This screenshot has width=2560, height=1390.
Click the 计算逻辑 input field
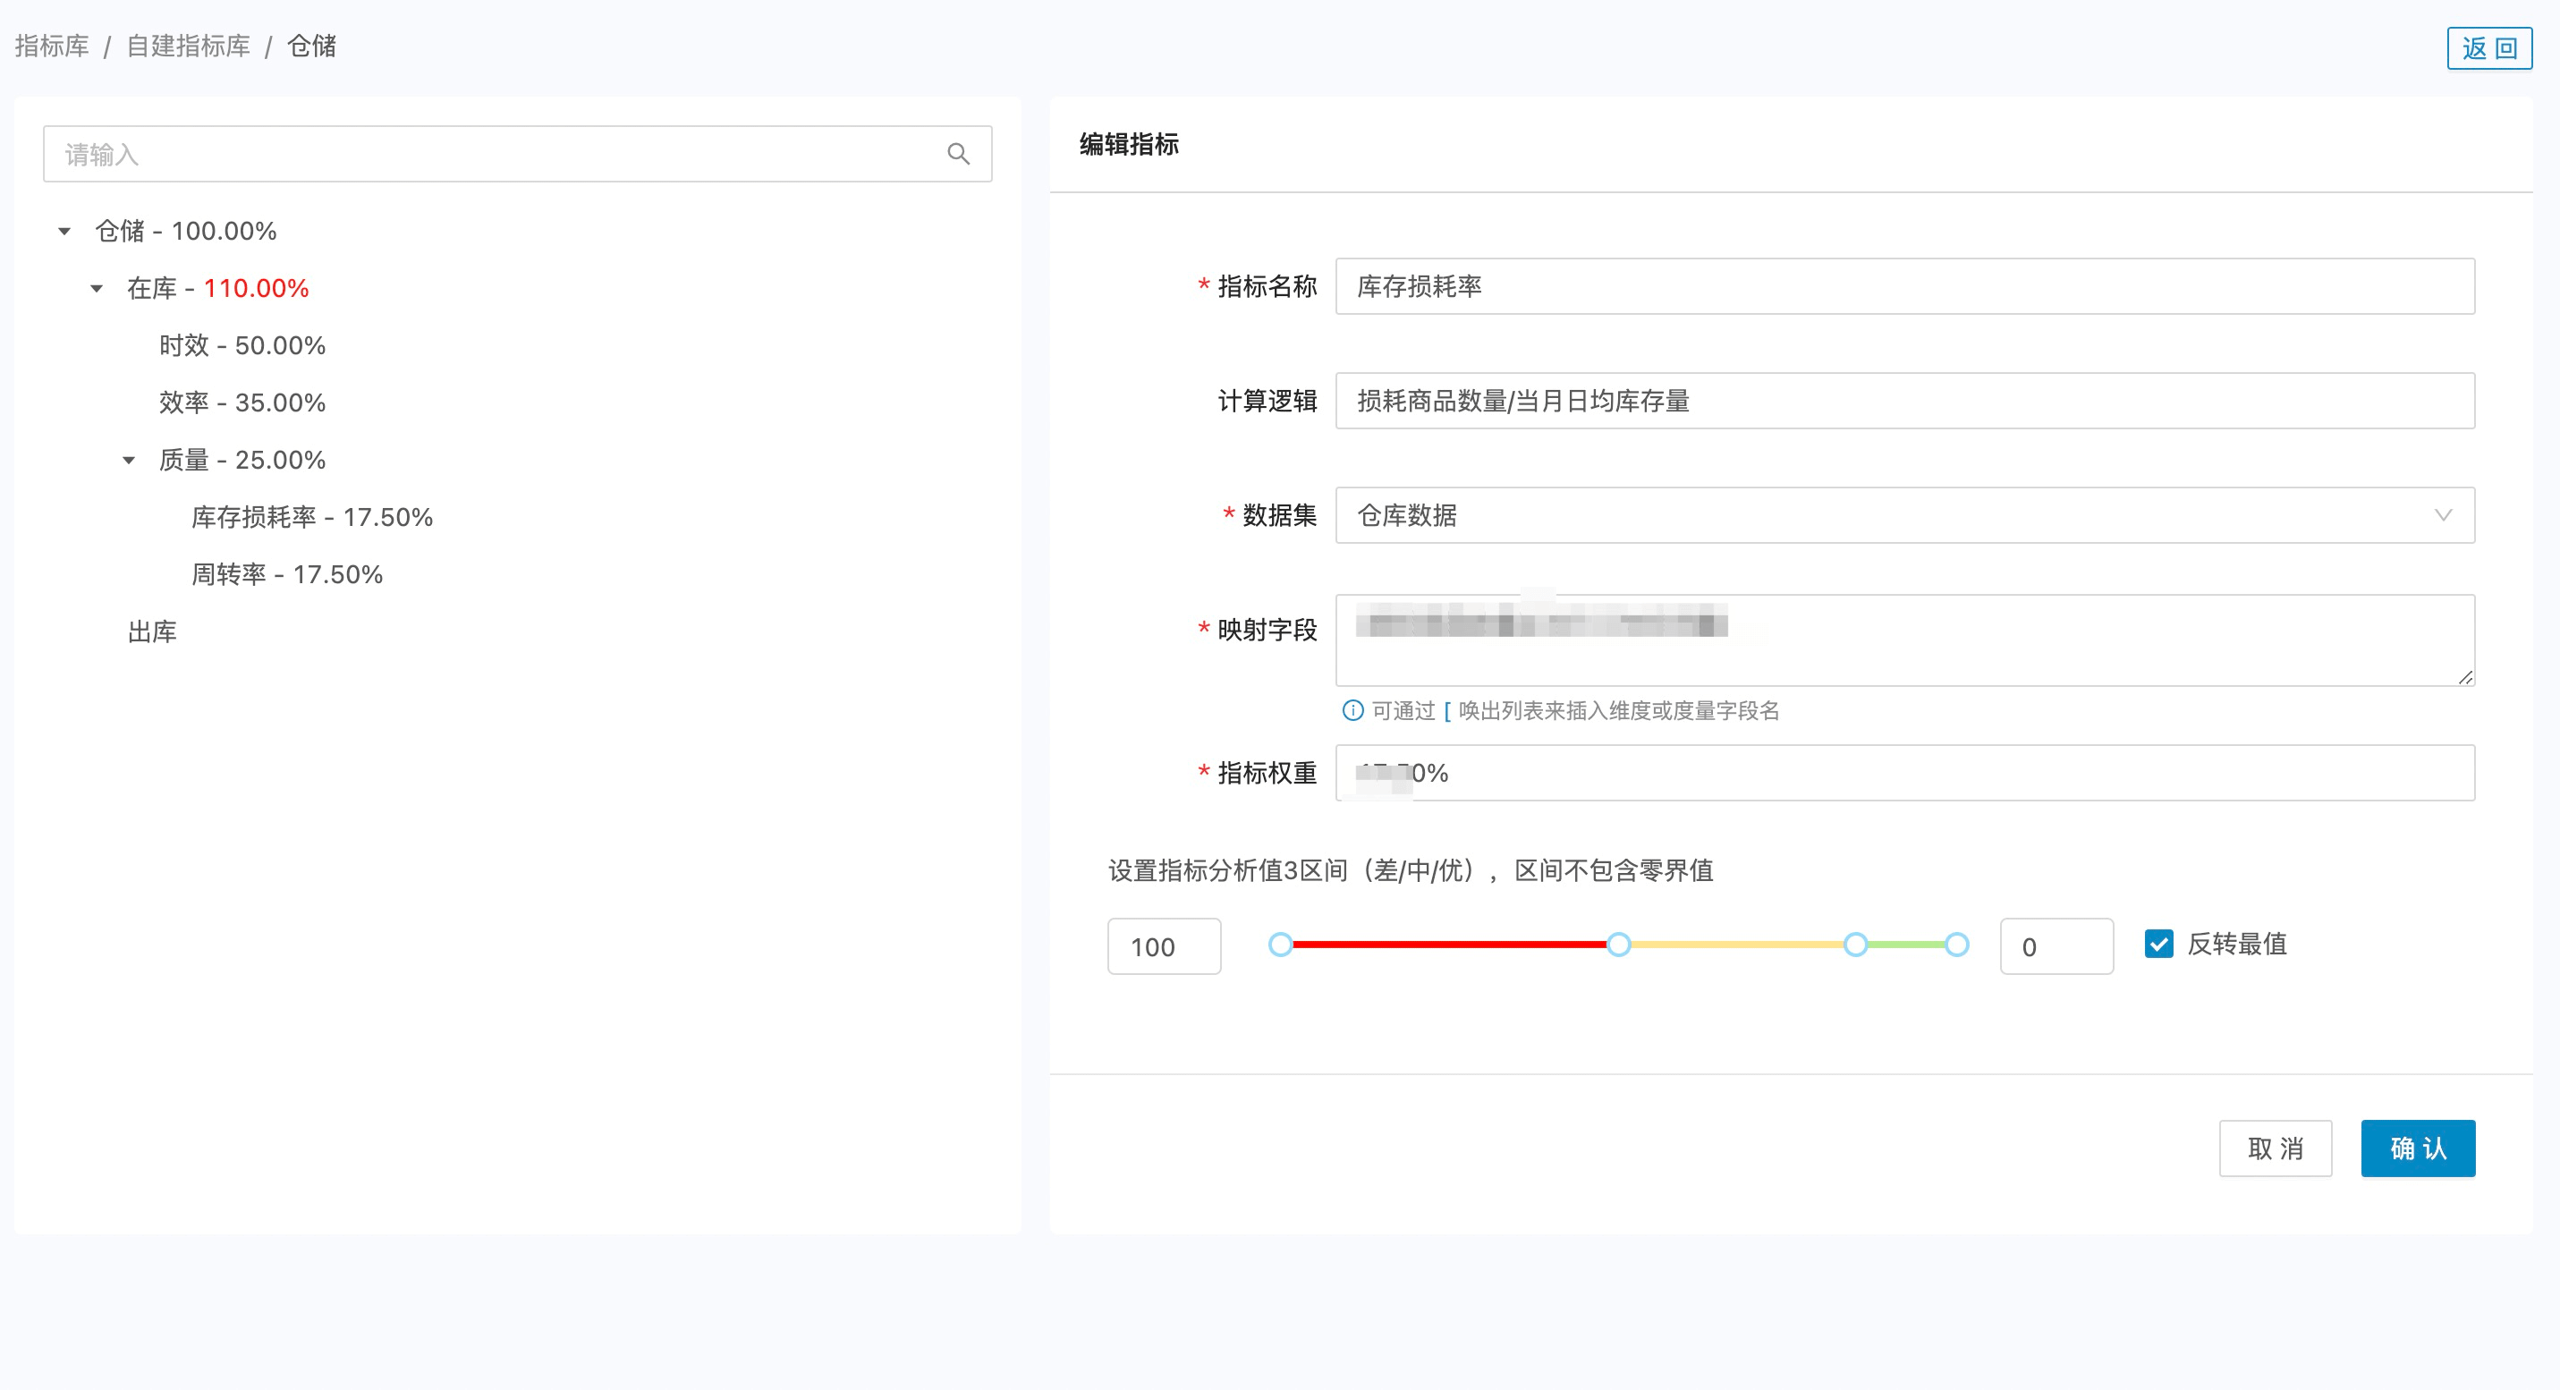1903,402
